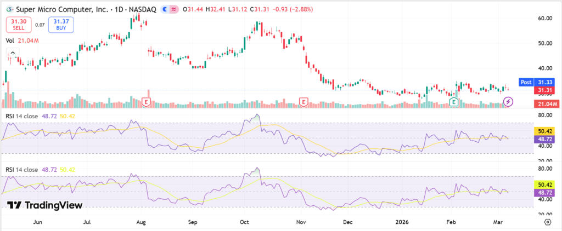Image resolution: width=562 pixels, height=231 pixels.
Task: Open the red earnings E marker in August
Action: [146, 102]
